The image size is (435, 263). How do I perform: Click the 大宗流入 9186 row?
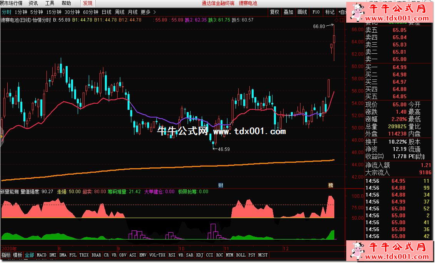[398, 173]
